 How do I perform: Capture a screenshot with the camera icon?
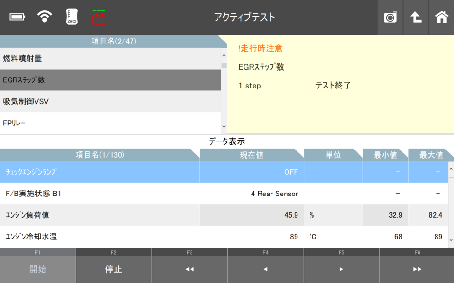[390, 18]
